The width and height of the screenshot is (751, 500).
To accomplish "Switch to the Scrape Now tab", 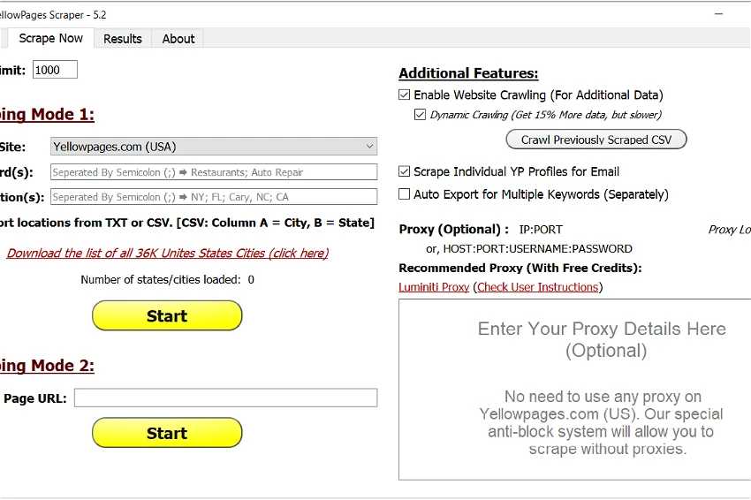I will coord(50,38).
